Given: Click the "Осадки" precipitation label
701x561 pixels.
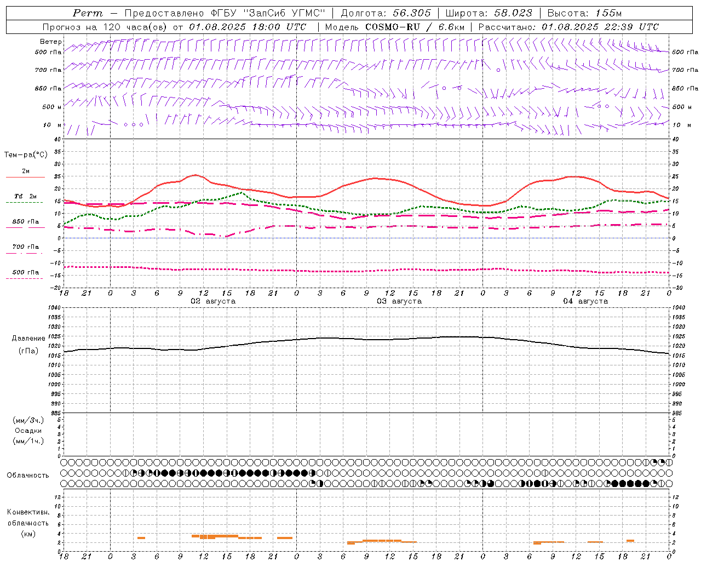Looking at the screenshot, I should click(28, 431).
